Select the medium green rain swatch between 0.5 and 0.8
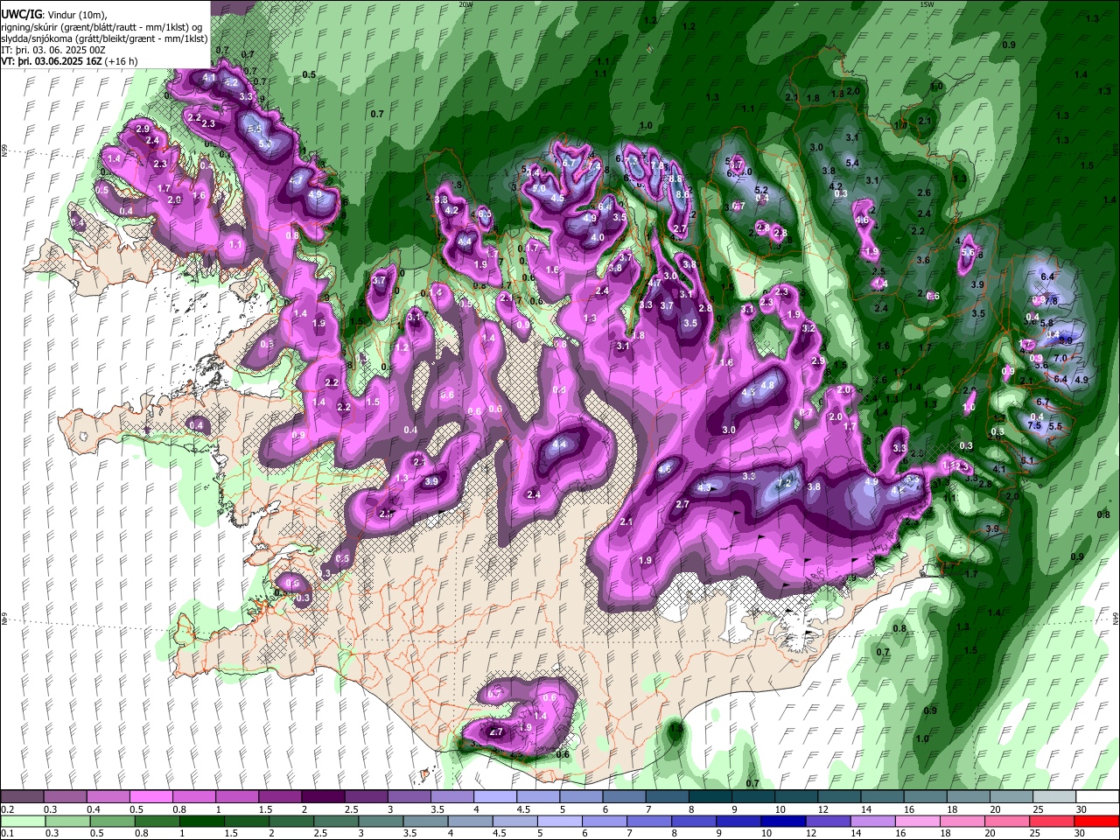Viewport: 1120px width, 840px height. pyautogui.click(x=113, y=821)
